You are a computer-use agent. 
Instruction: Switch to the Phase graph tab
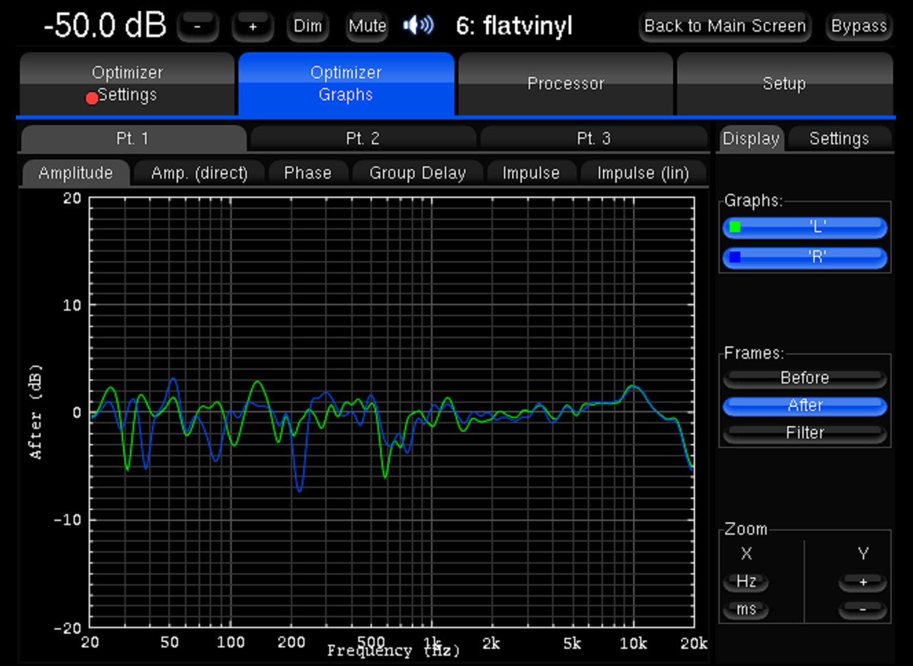[308, 173]
